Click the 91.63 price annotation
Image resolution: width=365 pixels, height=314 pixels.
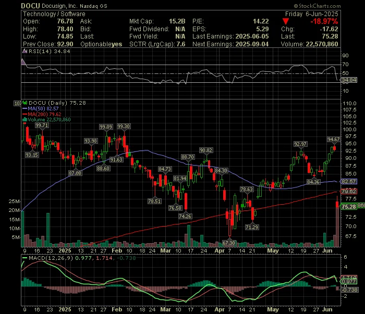tap(116, 159)
